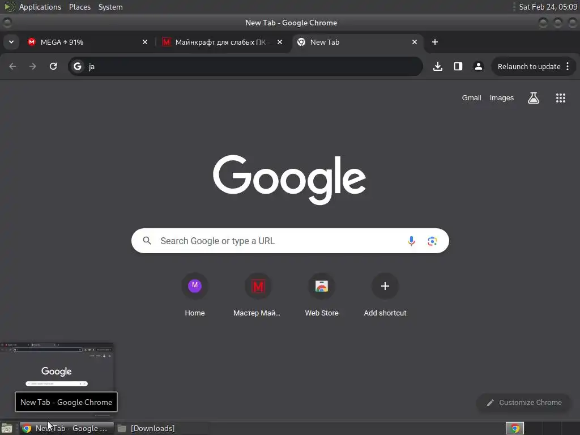The image size is (580, 435).
Task: Click the Google logo
Action: tap(289, 180)
